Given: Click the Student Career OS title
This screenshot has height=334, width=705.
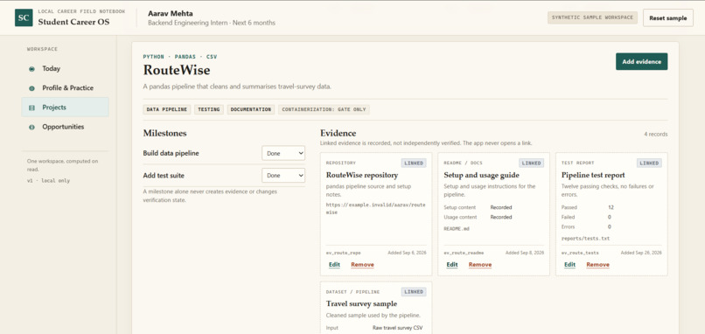Looking at the screenshot, I should 73,22.
